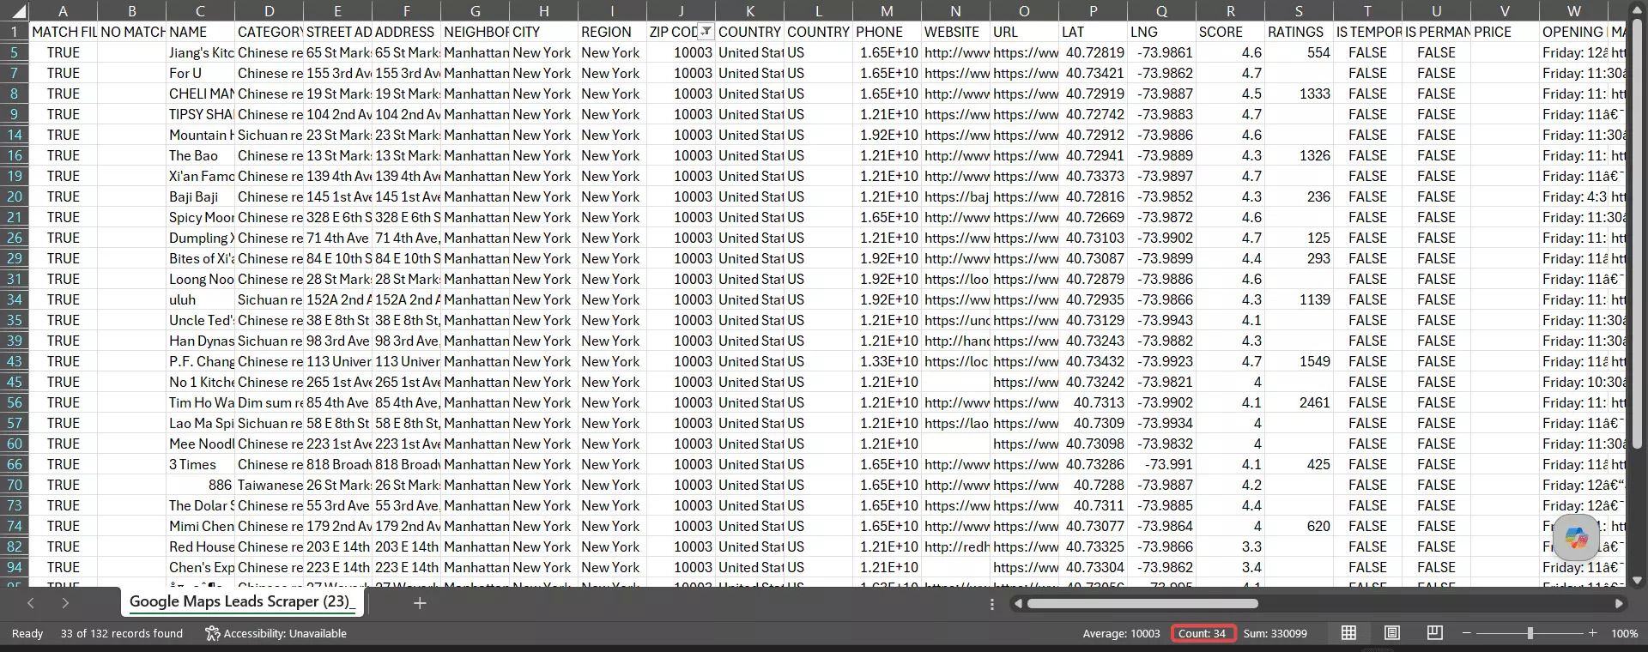Select row 94 header
The height and width of the screenshot is (652, 1648).
(15, 567)
